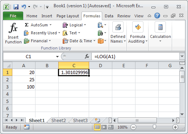Expand the AutoSum dropdown arrow

(50, 25)
